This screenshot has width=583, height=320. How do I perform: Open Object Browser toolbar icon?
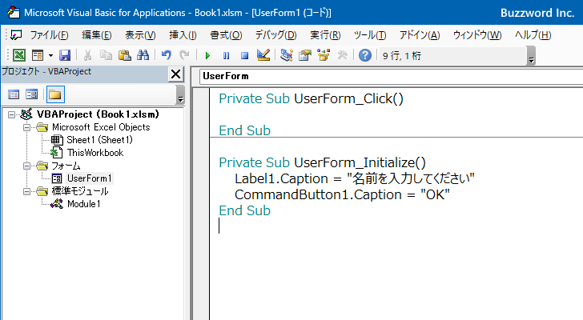324,55
